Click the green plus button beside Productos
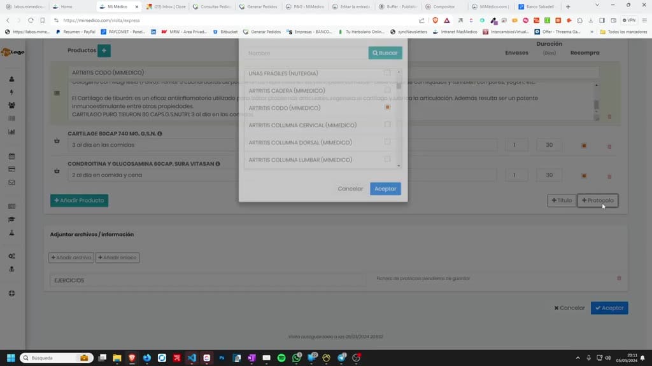The height and width of the screenshot is (366, 652). pos(104,51)
